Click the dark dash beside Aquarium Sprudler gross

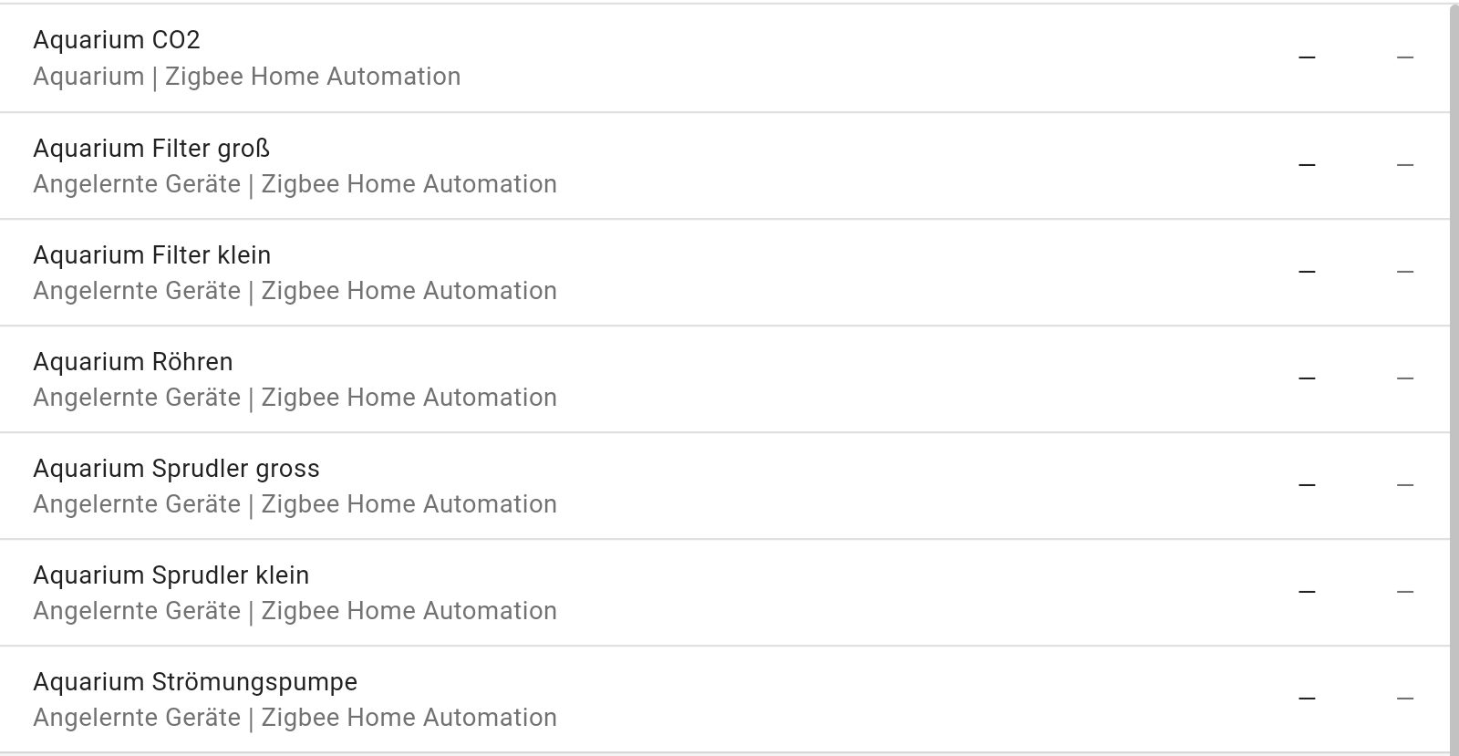1307,485
